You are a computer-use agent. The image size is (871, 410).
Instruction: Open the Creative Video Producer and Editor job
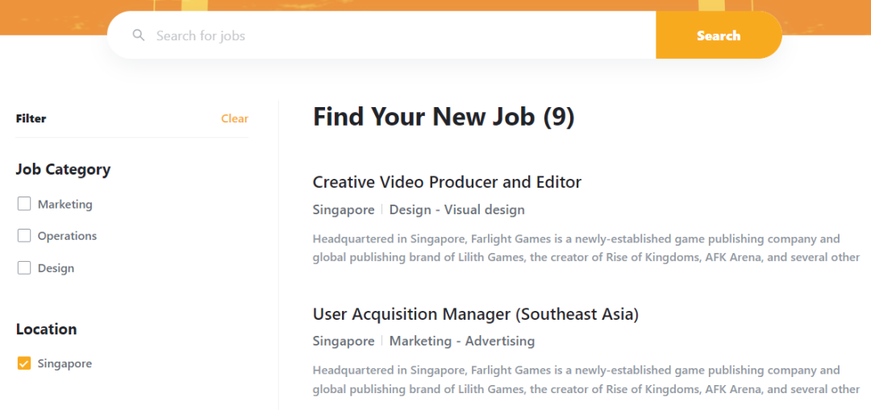click(447, 182)
